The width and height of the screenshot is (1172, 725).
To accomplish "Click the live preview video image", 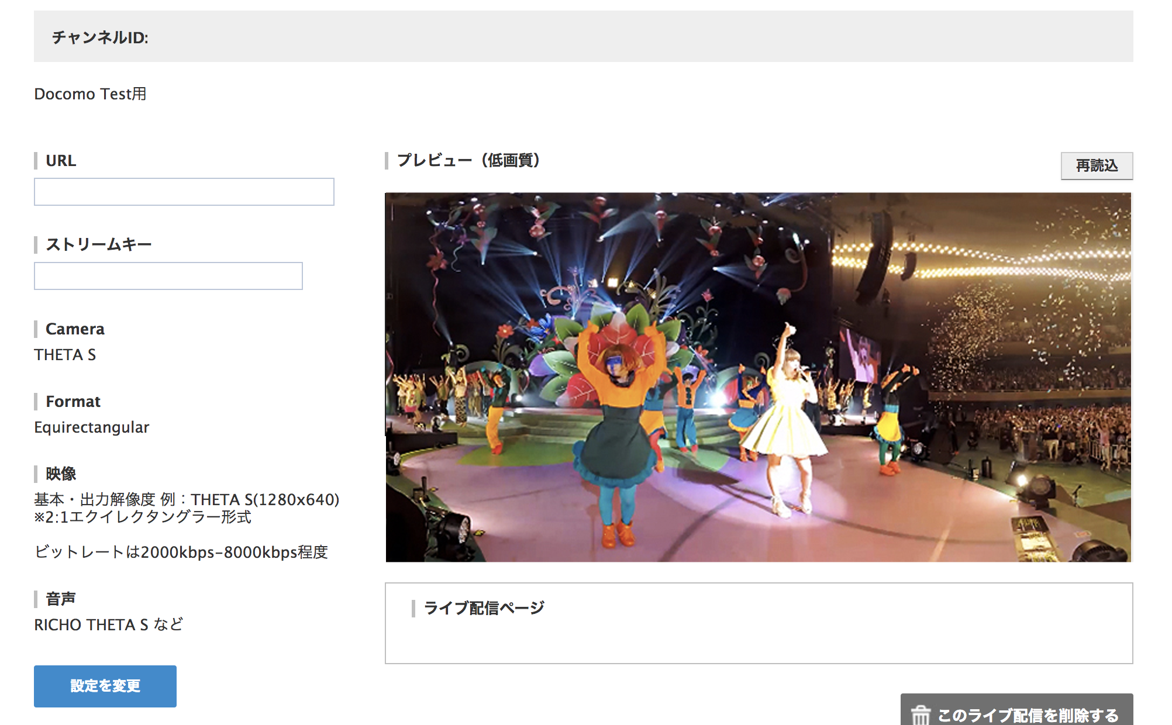I will 759,377.
